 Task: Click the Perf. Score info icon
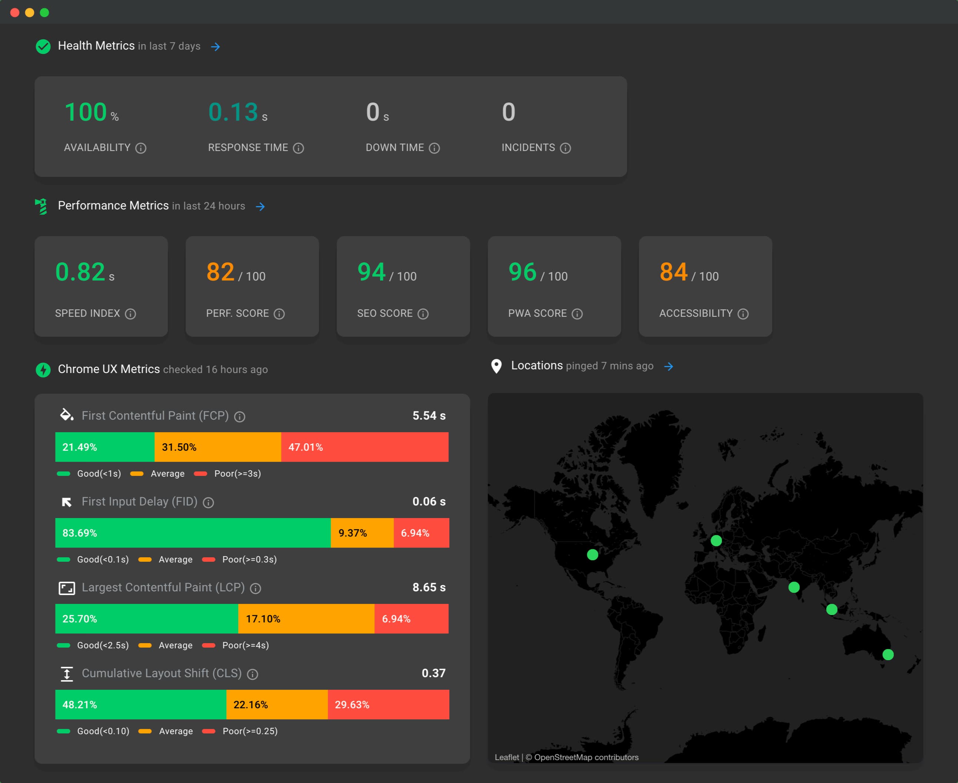click(x=279, y=314)
